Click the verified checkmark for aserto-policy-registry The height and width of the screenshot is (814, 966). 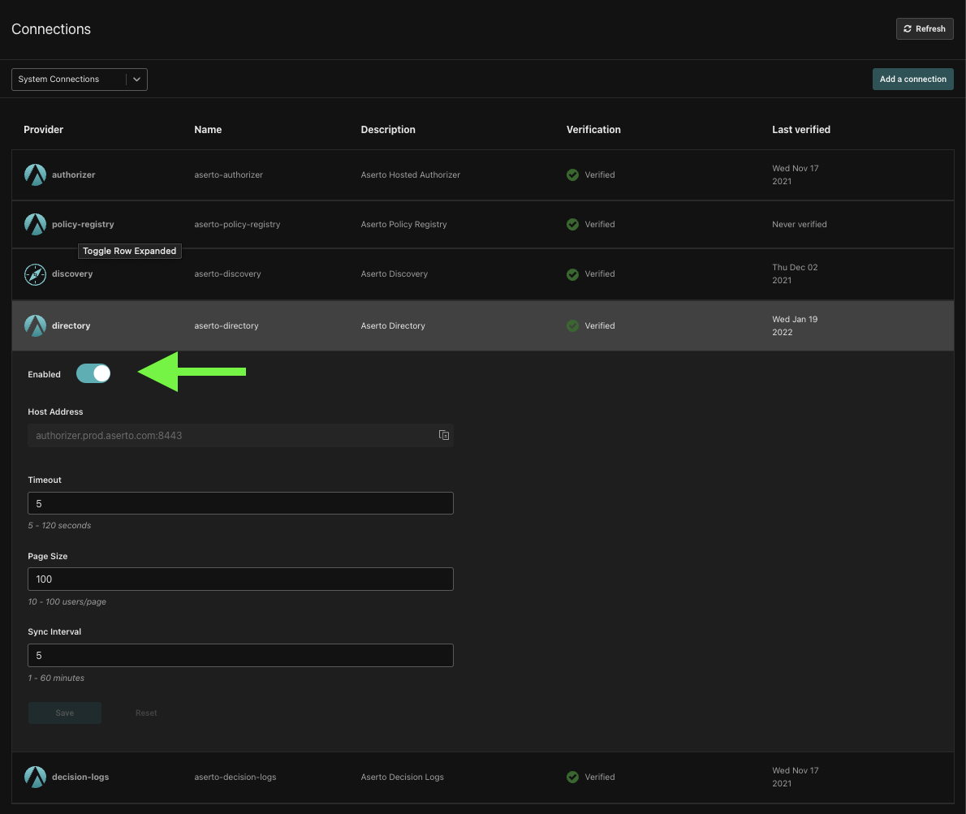[572, 224]
